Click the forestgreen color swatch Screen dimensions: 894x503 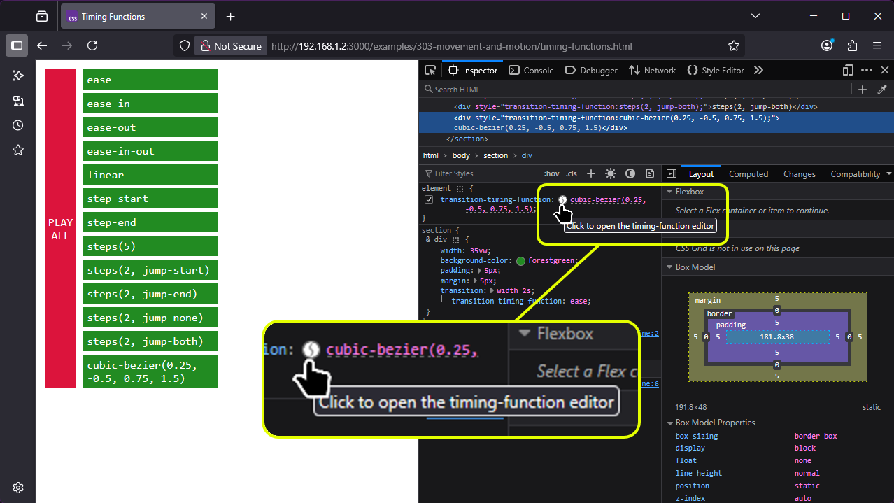pos(520,261)
